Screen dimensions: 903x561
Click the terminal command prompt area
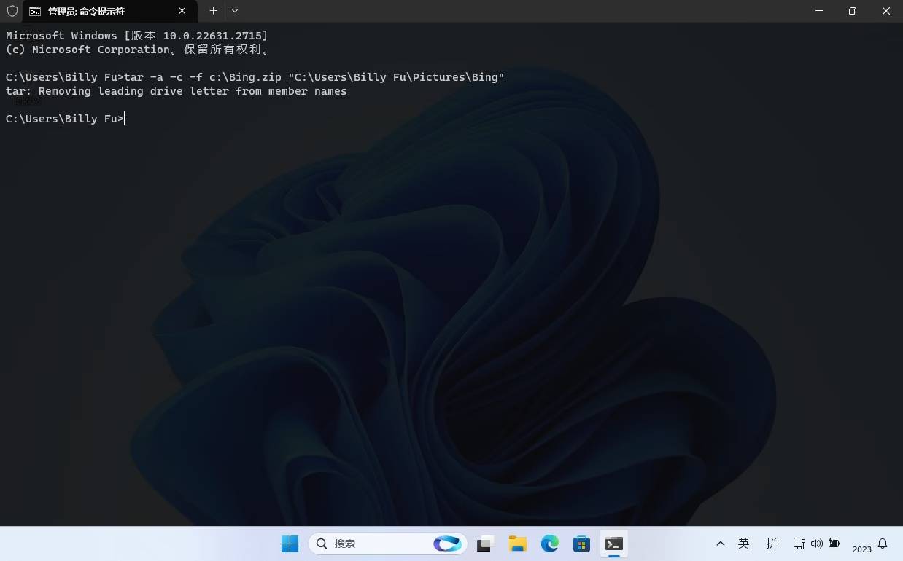(438, 291)
